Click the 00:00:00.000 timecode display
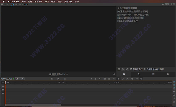 [6, 79]
